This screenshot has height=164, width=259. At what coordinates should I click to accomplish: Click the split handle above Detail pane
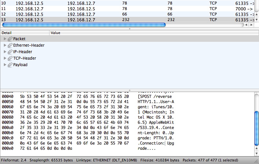[x=129, y=29]
